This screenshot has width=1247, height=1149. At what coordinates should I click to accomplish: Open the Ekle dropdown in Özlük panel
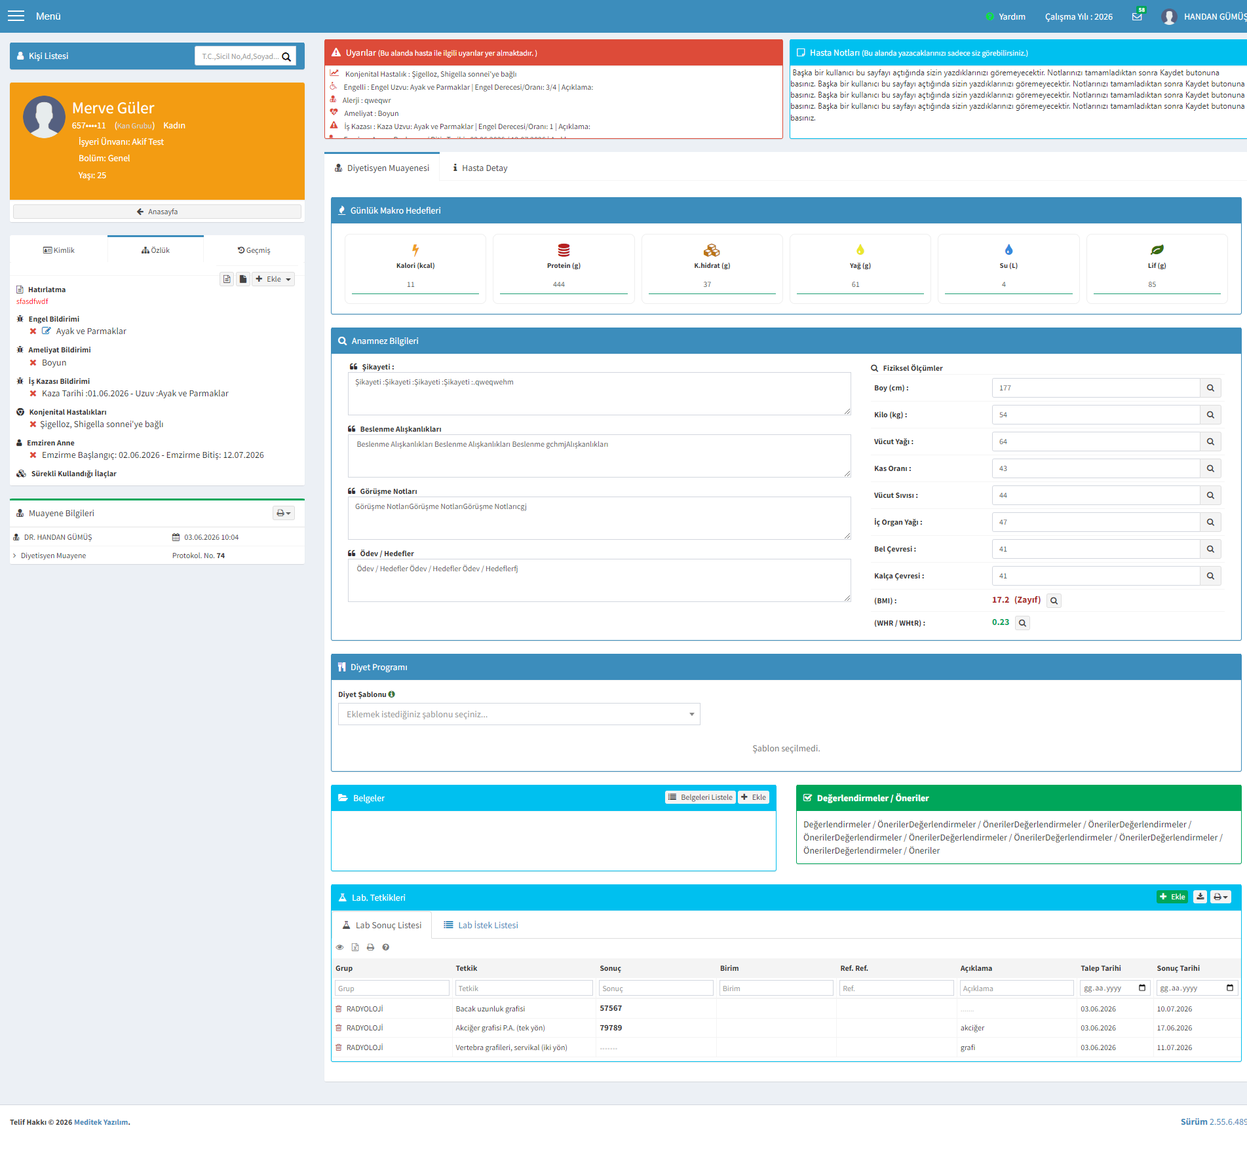pyautogui.click(x=273, y=279)
